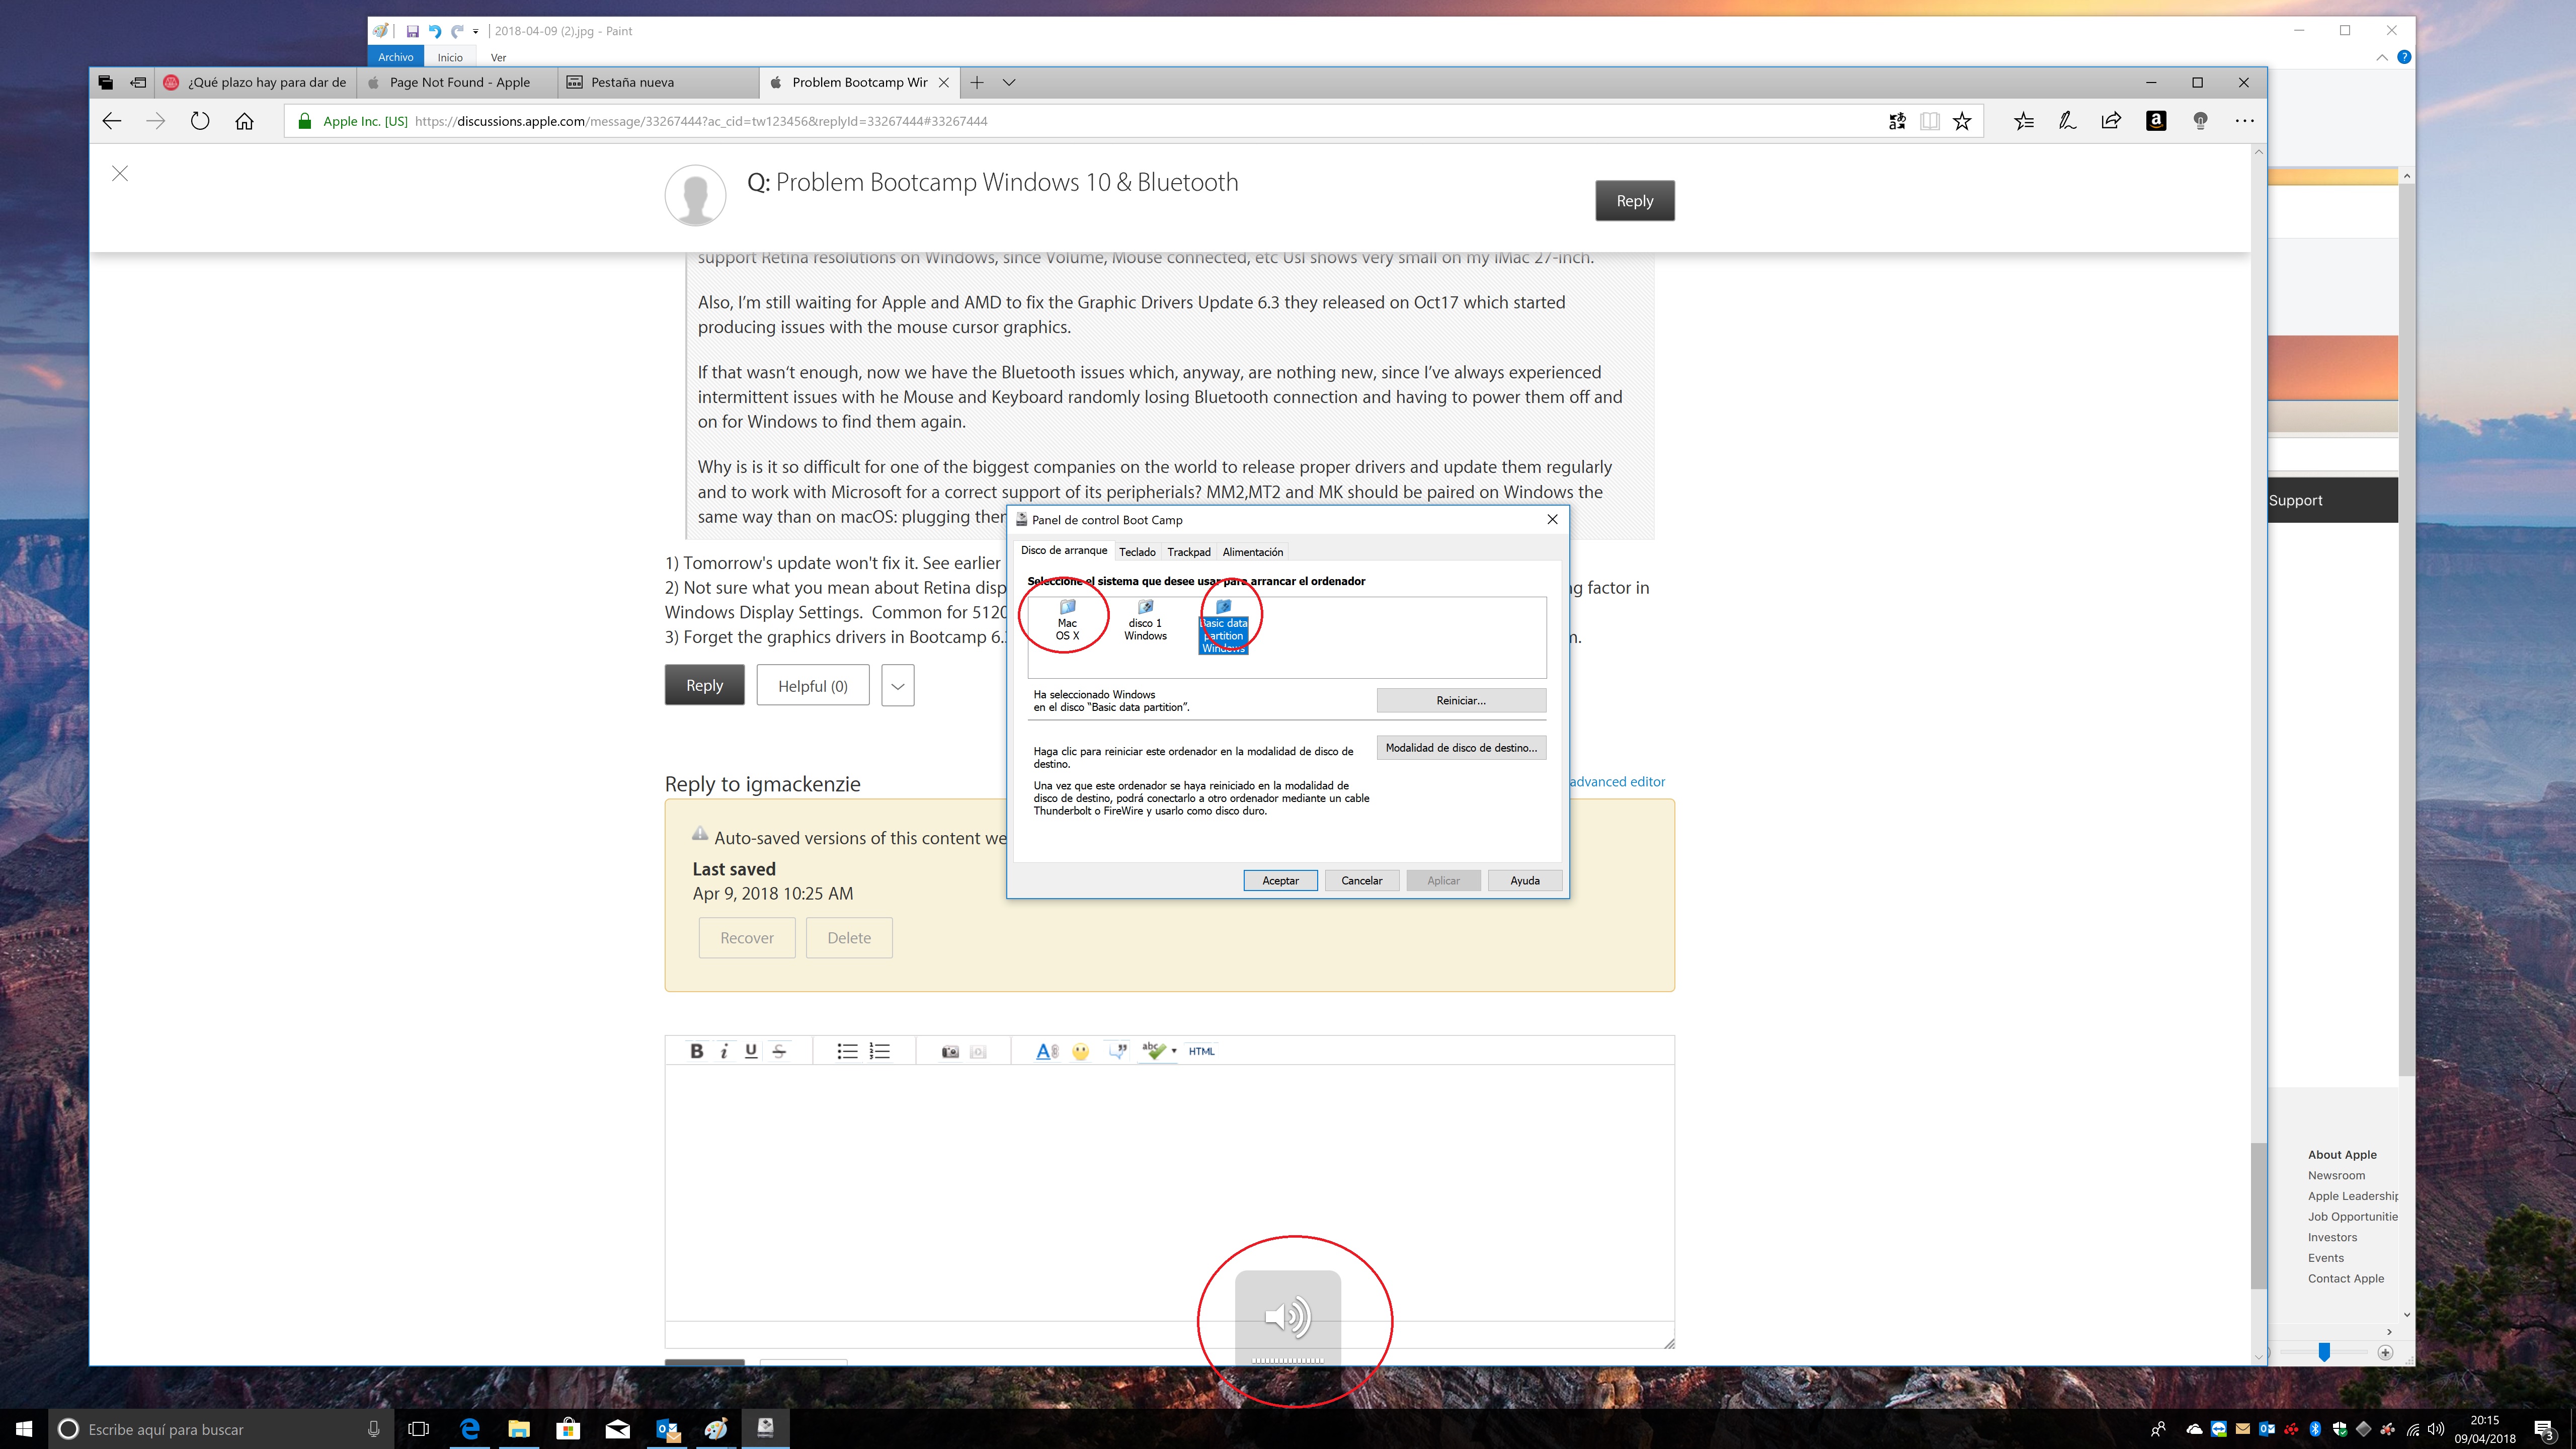Insert a numbered list in editor
2576x1449 pixels.
(x=879, y=1051)
